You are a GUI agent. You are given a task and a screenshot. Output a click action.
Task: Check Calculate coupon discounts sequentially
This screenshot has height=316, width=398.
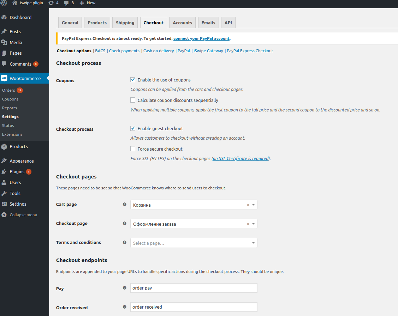(x=133, y=100)
